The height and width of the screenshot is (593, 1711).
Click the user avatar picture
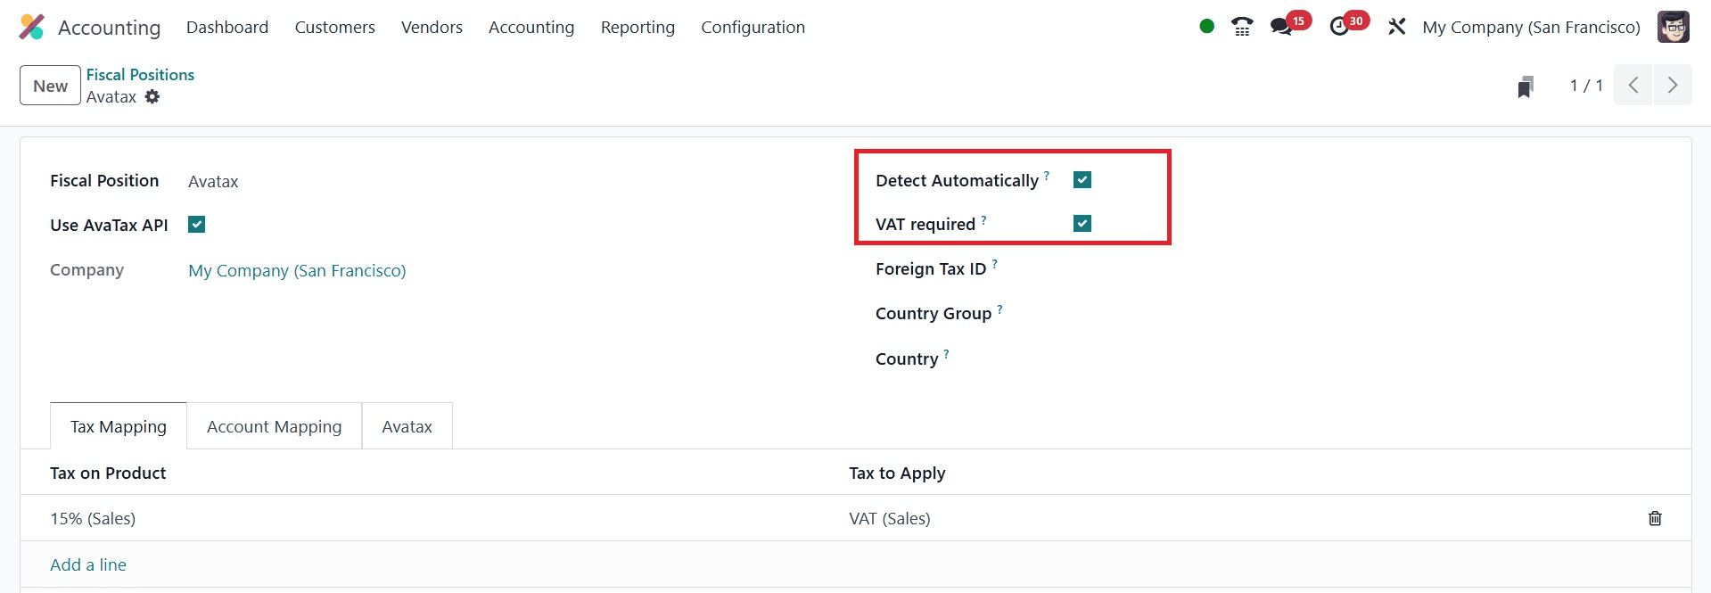[1673, 27]
